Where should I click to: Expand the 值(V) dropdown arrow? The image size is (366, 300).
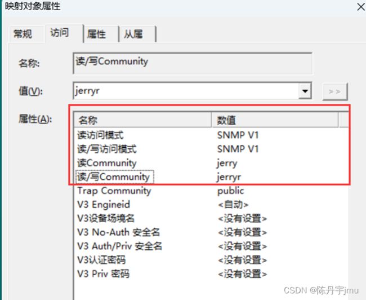[x=305, y=91]
